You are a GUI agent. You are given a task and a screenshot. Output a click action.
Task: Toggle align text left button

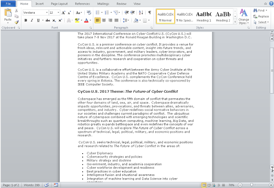98,20
